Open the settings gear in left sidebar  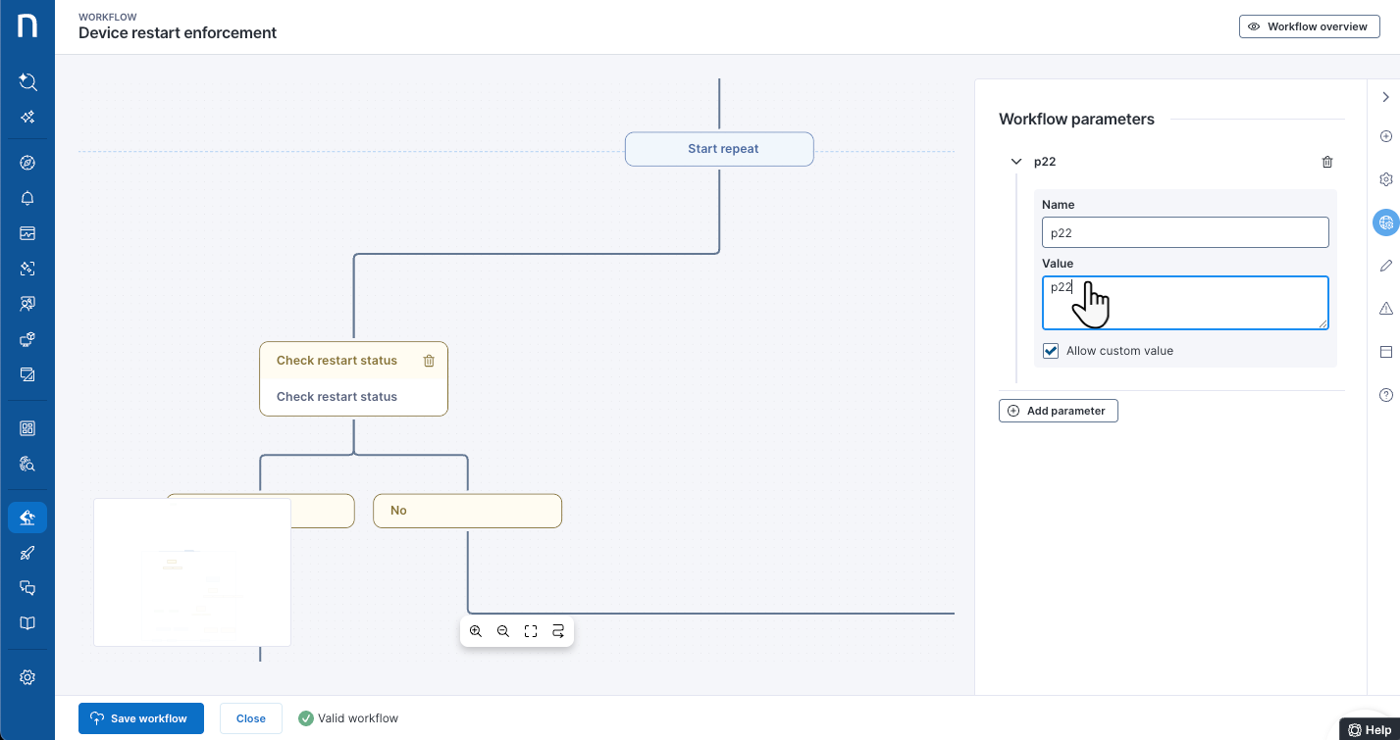click(27, 677)
